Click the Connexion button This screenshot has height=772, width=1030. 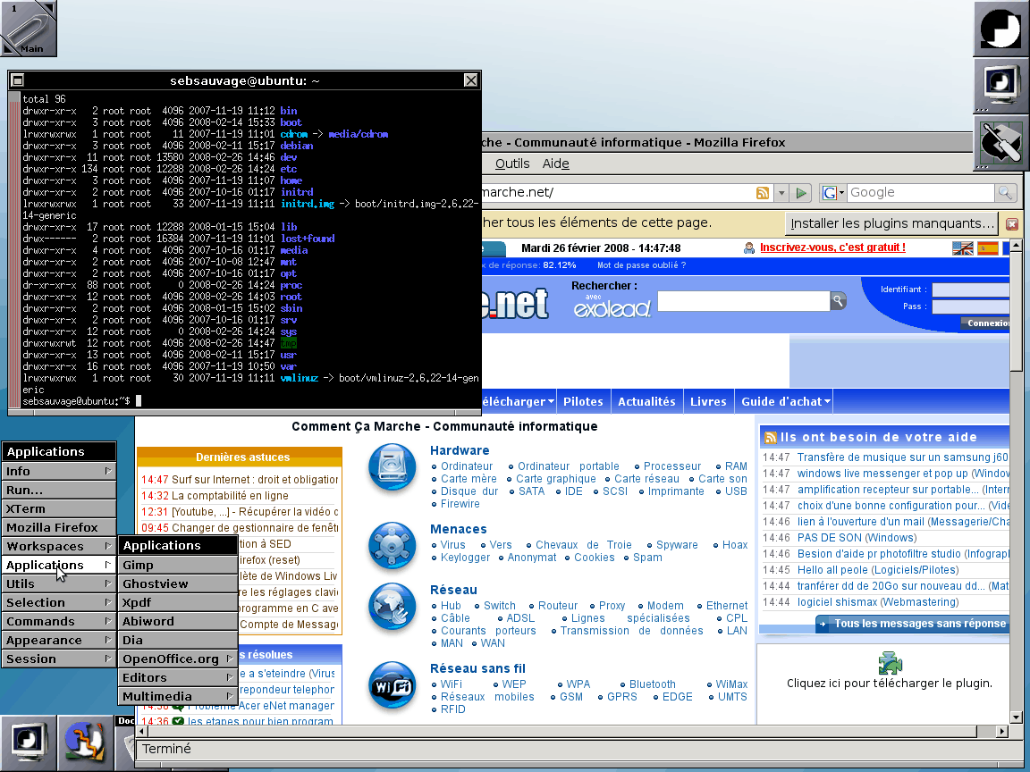pyautogui.click(x=985, y=323)
